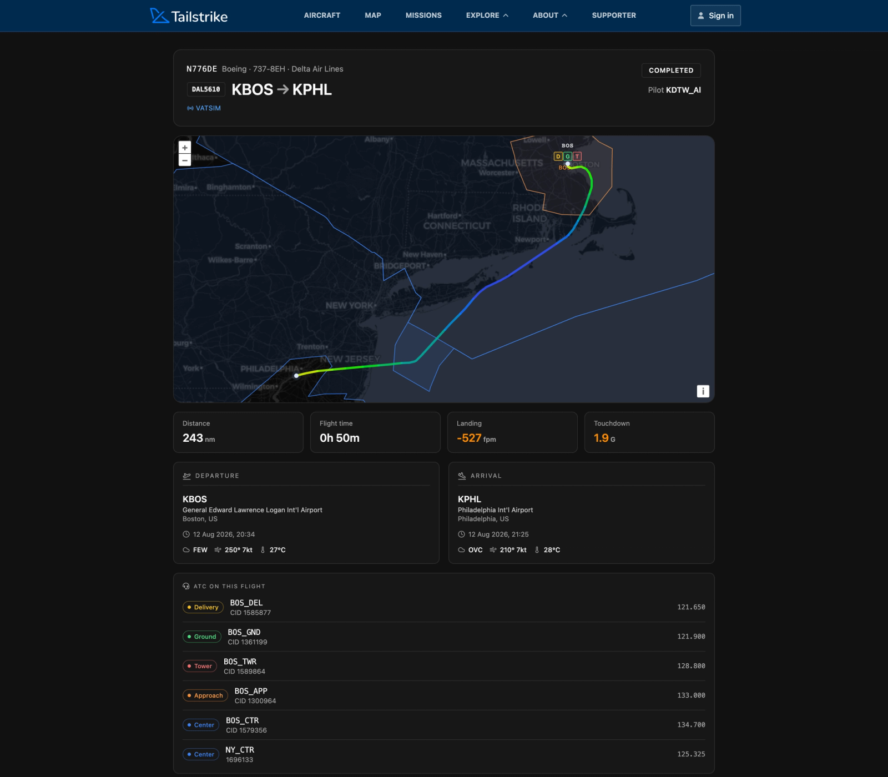Click the Center tag for NY_CTR
This screenshot has height=777, width=888.
click(x=201, y=754)
